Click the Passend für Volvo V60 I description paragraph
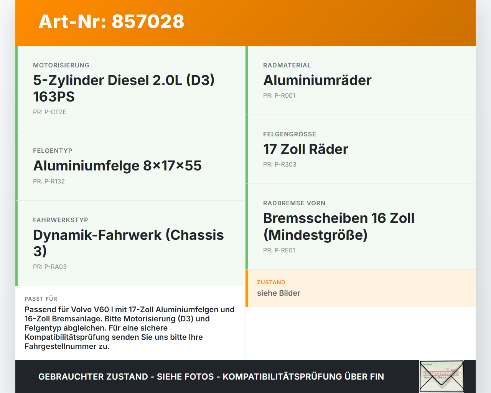This screenshot has height=393, width=491. pos(130,328)
